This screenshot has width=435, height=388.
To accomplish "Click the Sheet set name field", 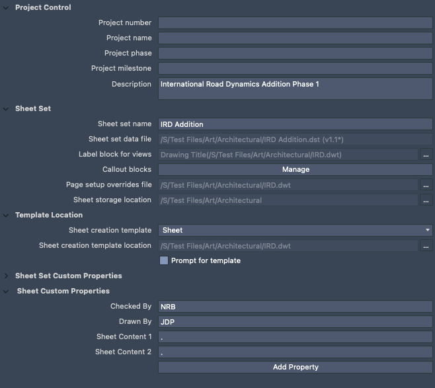I will 295,124.
